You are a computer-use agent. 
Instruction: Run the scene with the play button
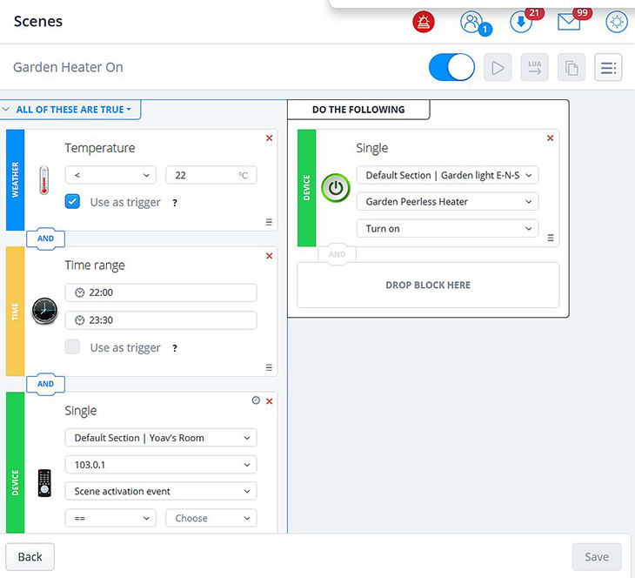coord(498,67)
